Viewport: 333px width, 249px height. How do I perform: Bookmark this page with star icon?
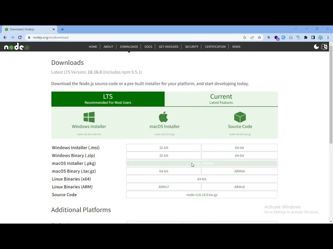(x=259, y=37)
